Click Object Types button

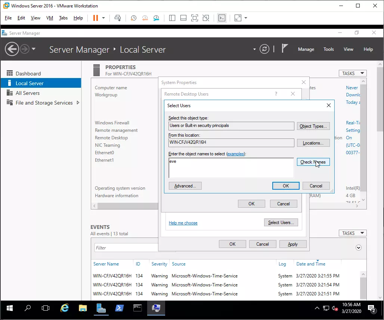pyautogui.click(x=313, y=126)
